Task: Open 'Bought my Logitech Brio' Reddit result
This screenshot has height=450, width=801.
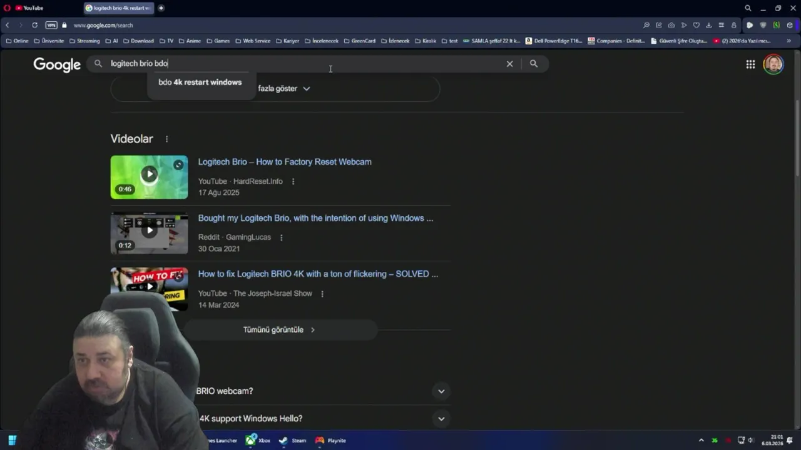Action: tap(315, 218)
